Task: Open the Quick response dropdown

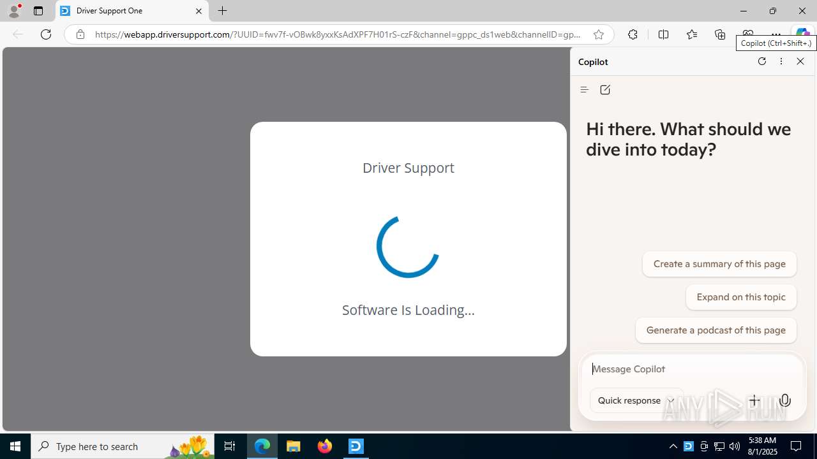Action: (636, 400)
